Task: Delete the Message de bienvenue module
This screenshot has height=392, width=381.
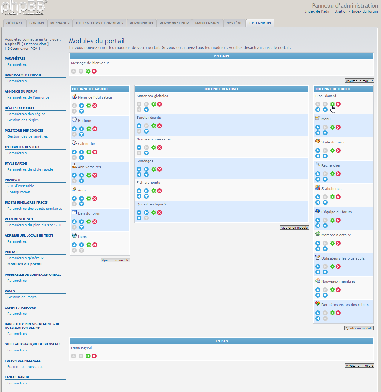Action: pyautogui.click(x=94, y=71)
